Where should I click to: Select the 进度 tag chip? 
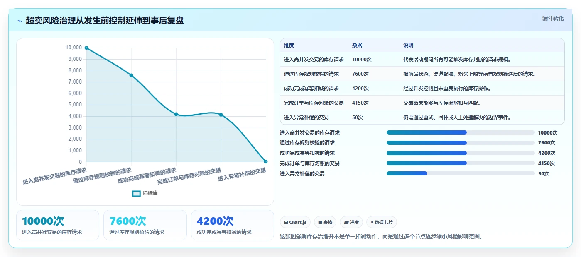click(351, 222)
